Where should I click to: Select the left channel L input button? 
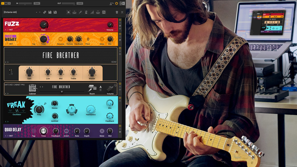point(3,3)
